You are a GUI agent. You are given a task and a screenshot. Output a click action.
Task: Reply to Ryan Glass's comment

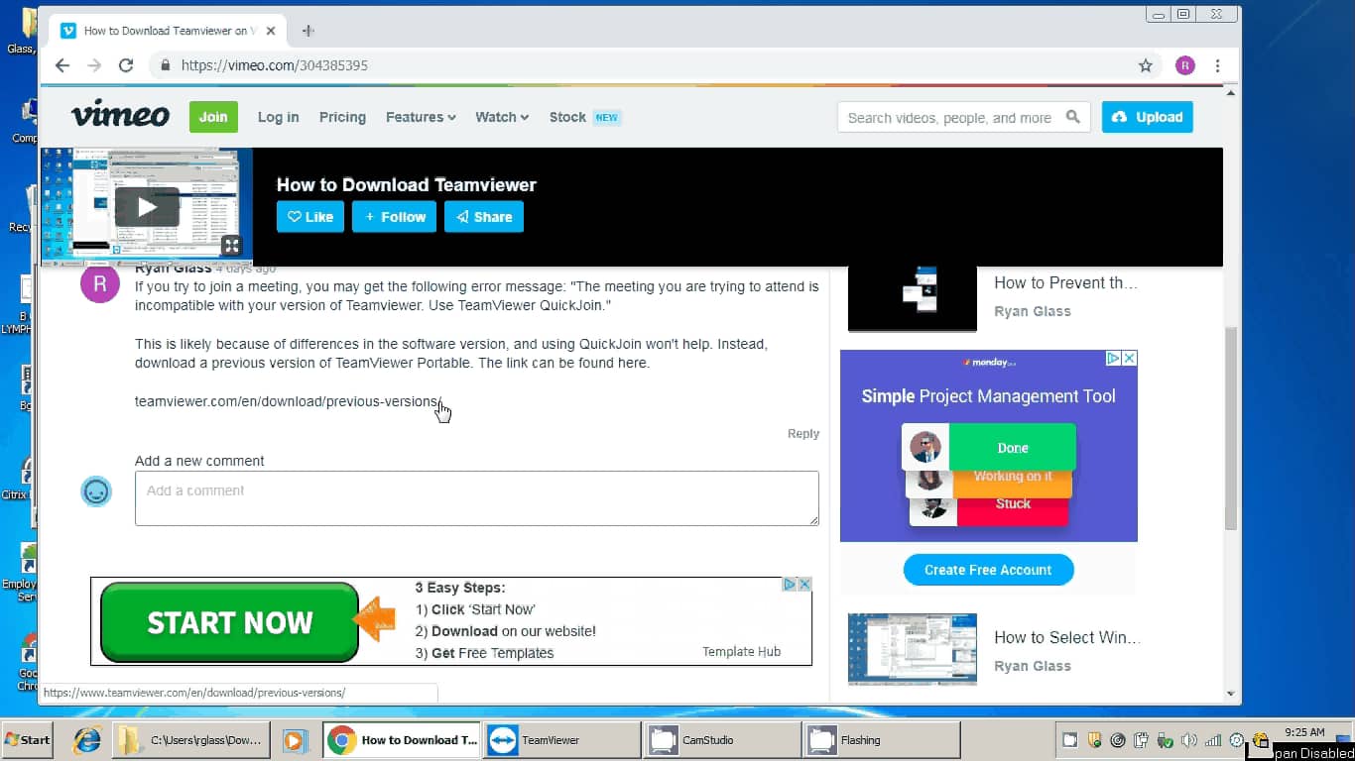point(803,434)
